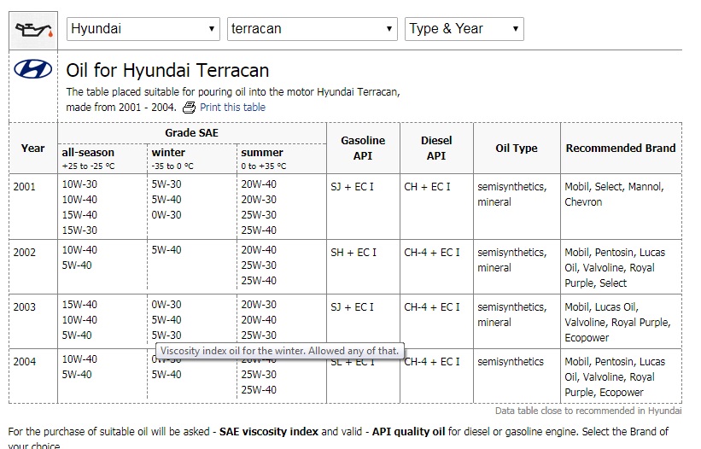The height and width of the screenshot is (449, 701).
Task: Click the Print this table link
Action: point(232,108)
